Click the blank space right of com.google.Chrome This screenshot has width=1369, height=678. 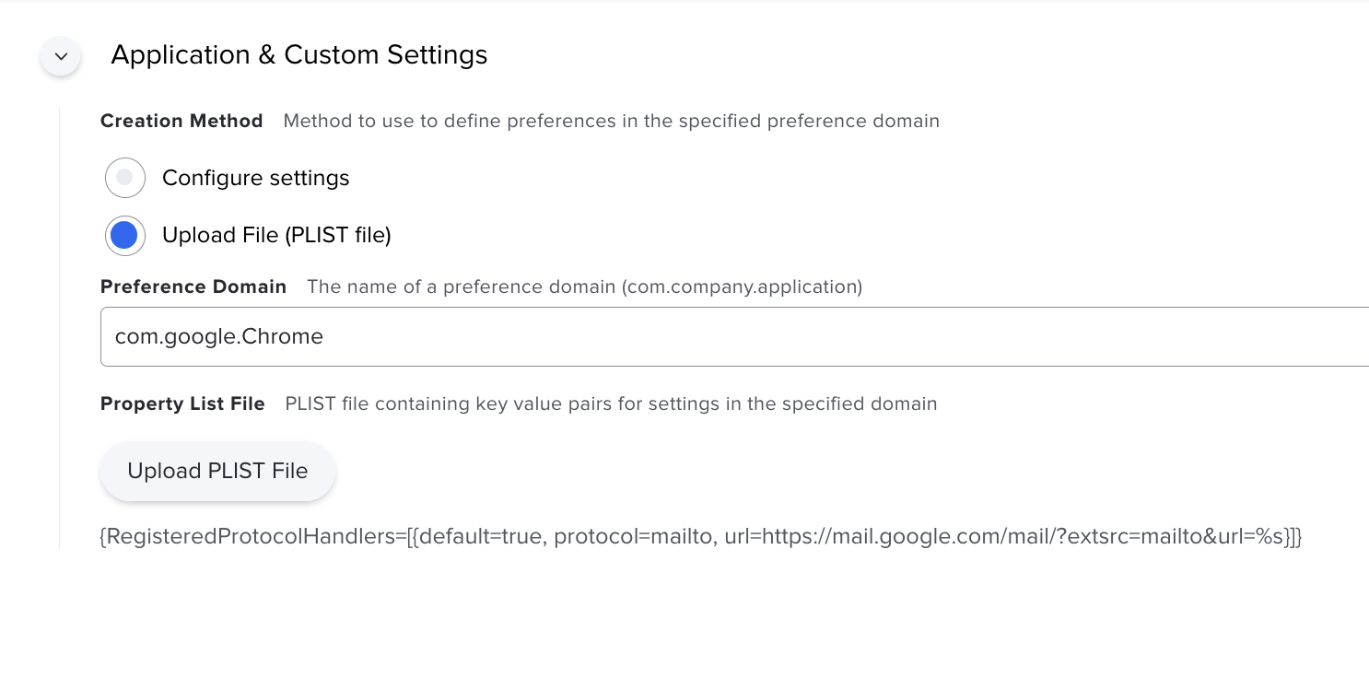point(829,336)
